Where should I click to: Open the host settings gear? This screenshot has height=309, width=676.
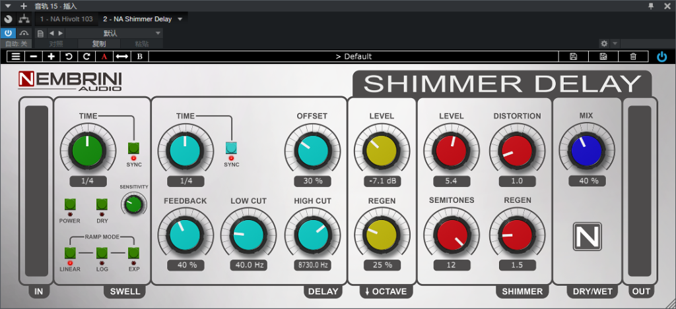pyautogui.click(x=604, y=43)
